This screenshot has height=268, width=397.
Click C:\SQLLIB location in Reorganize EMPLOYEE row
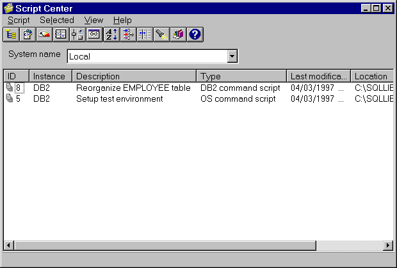pos(374,88)
